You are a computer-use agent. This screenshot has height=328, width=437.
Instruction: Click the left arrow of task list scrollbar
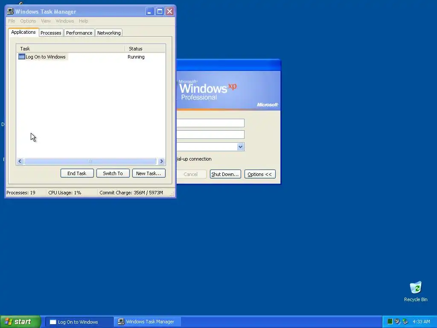[x=20, y=161]
